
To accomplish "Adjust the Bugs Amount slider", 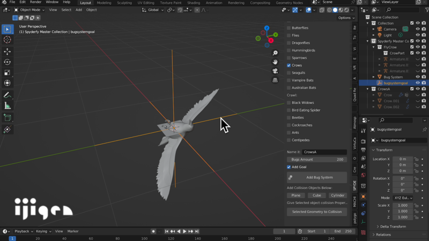I will [317, 160].
